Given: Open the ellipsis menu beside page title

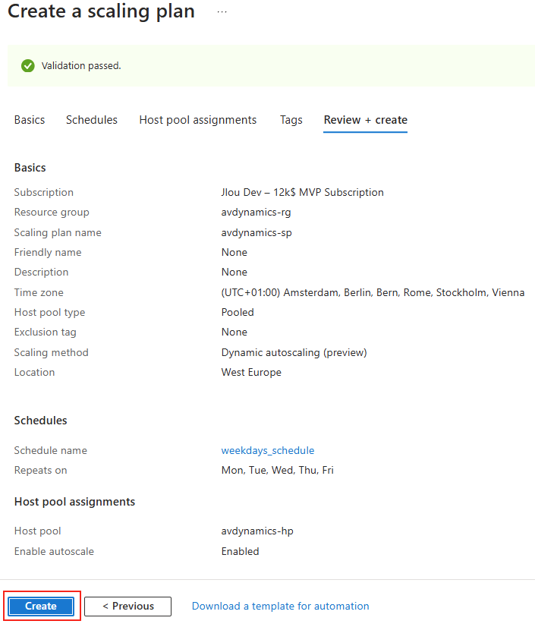Looking at the screenshot, I should click(222, 12).
